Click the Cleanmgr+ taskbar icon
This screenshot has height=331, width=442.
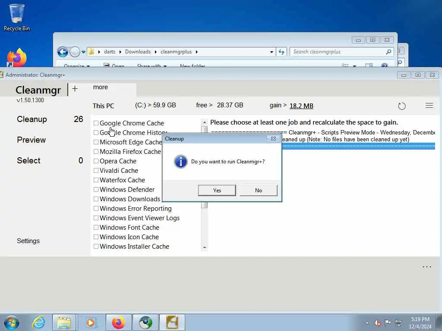(x=172, y=322)
